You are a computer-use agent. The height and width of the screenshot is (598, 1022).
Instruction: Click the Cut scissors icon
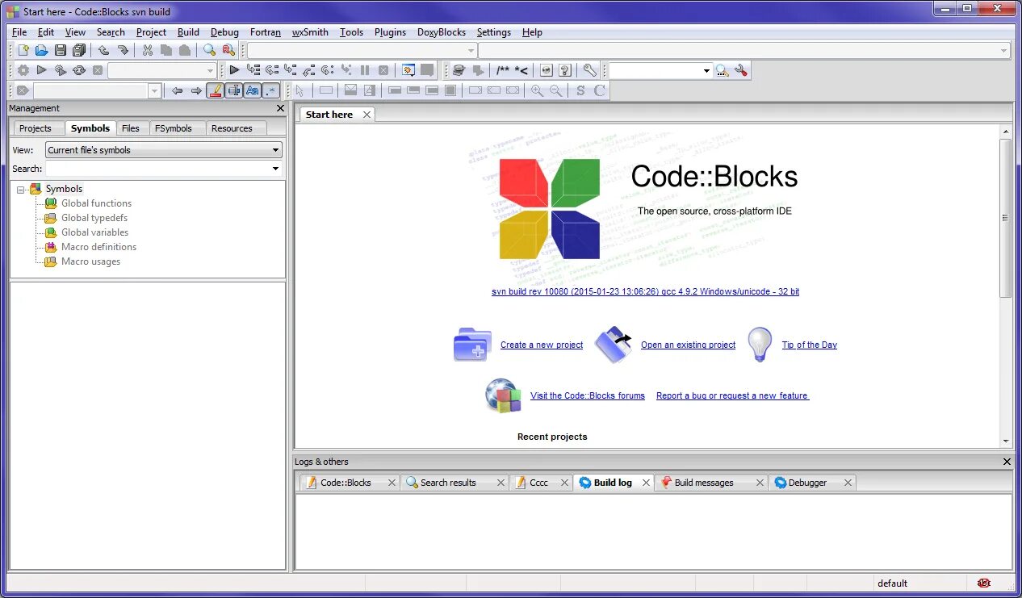(x=148, y=50)
